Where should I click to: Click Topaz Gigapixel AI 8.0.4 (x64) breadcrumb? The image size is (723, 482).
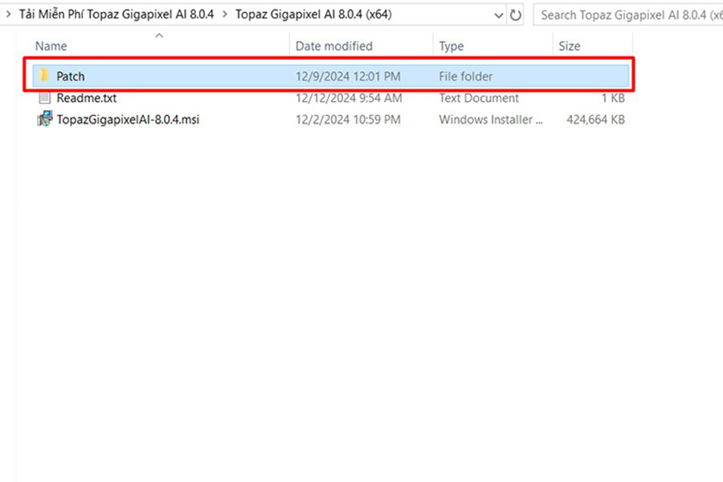point(313,14)
